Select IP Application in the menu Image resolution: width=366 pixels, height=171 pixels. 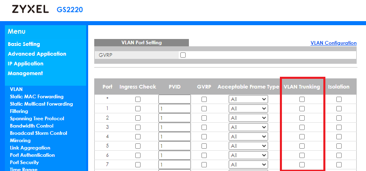pyautogui.click(x=26, y=64)
